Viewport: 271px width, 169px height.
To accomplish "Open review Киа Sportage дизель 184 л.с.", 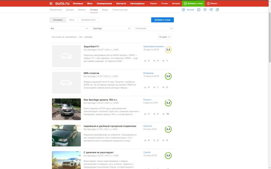I will 100,100.
